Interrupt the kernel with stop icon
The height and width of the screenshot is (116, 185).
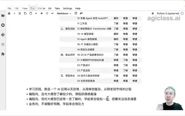[x=41, y=14]
